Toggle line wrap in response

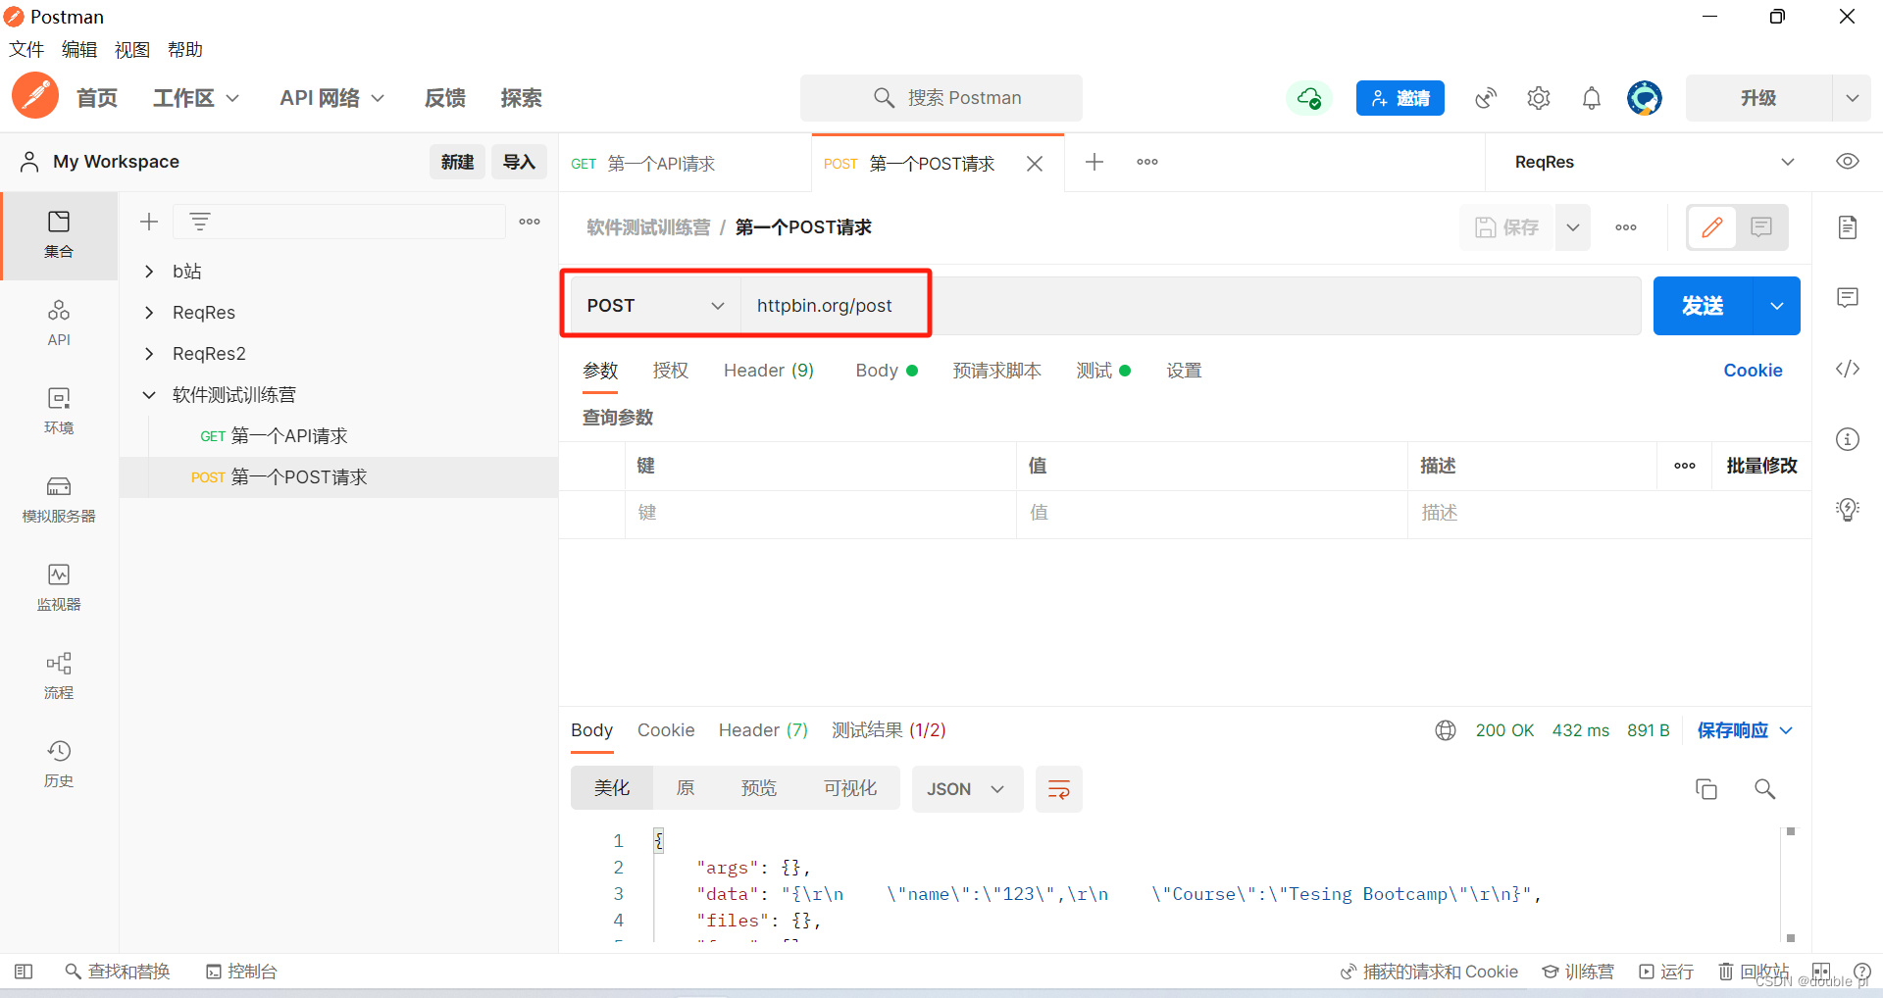(x=1059, y=789)
